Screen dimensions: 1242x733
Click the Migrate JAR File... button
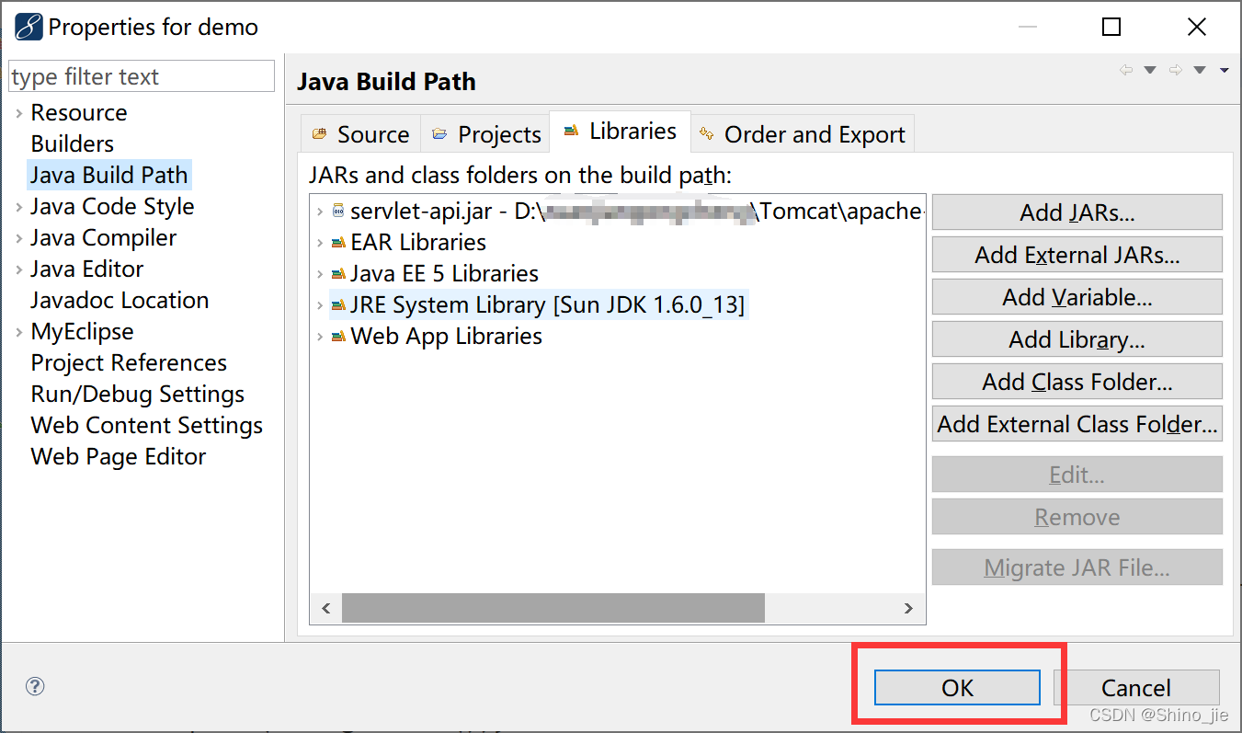click(1077, 567)
